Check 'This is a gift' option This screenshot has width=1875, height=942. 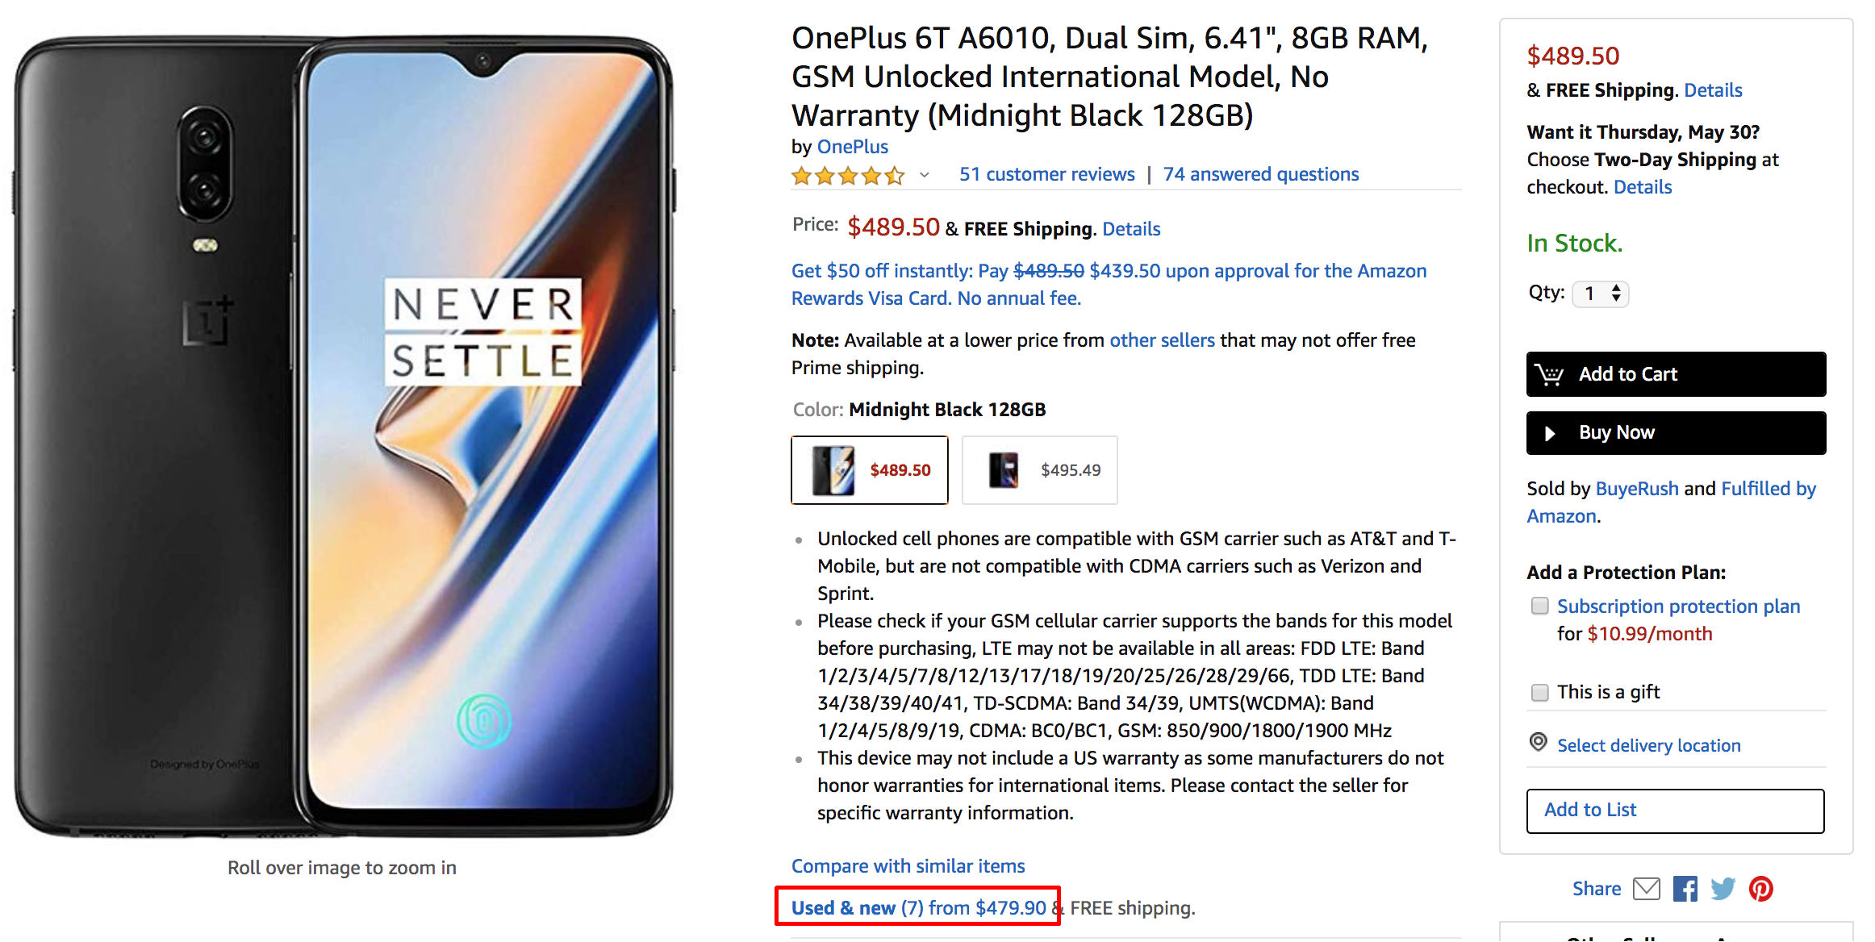coord(1540,692)
